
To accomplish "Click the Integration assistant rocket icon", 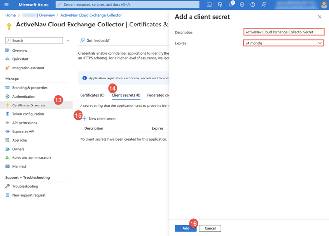I will click(7, 68).
